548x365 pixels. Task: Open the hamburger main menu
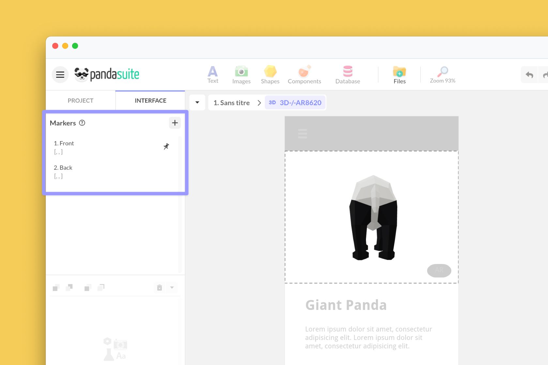coord(60,75)
